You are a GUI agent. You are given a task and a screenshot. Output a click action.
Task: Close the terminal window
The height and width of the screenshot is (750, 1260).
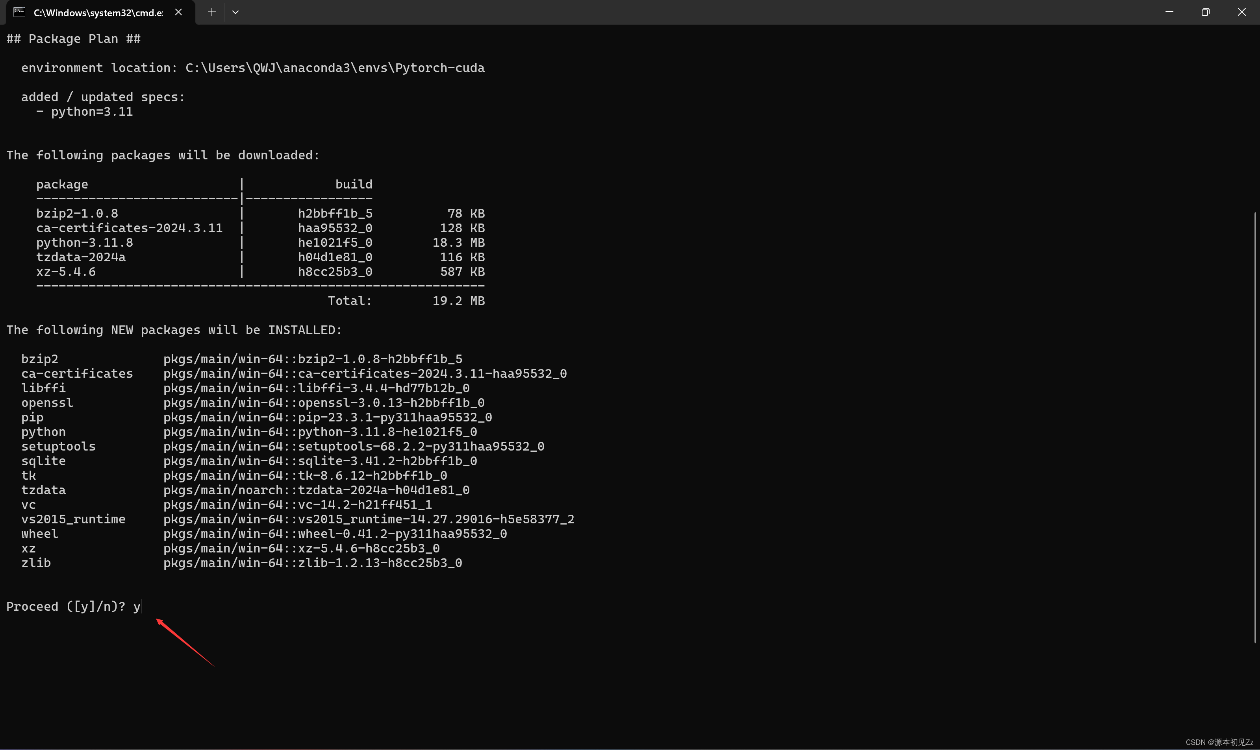tap(1241, 12)
